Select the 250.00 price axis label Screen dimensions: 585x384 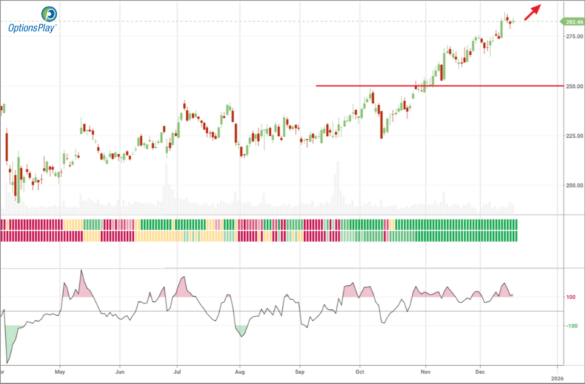pyautogui.click(x=574, y=86)
